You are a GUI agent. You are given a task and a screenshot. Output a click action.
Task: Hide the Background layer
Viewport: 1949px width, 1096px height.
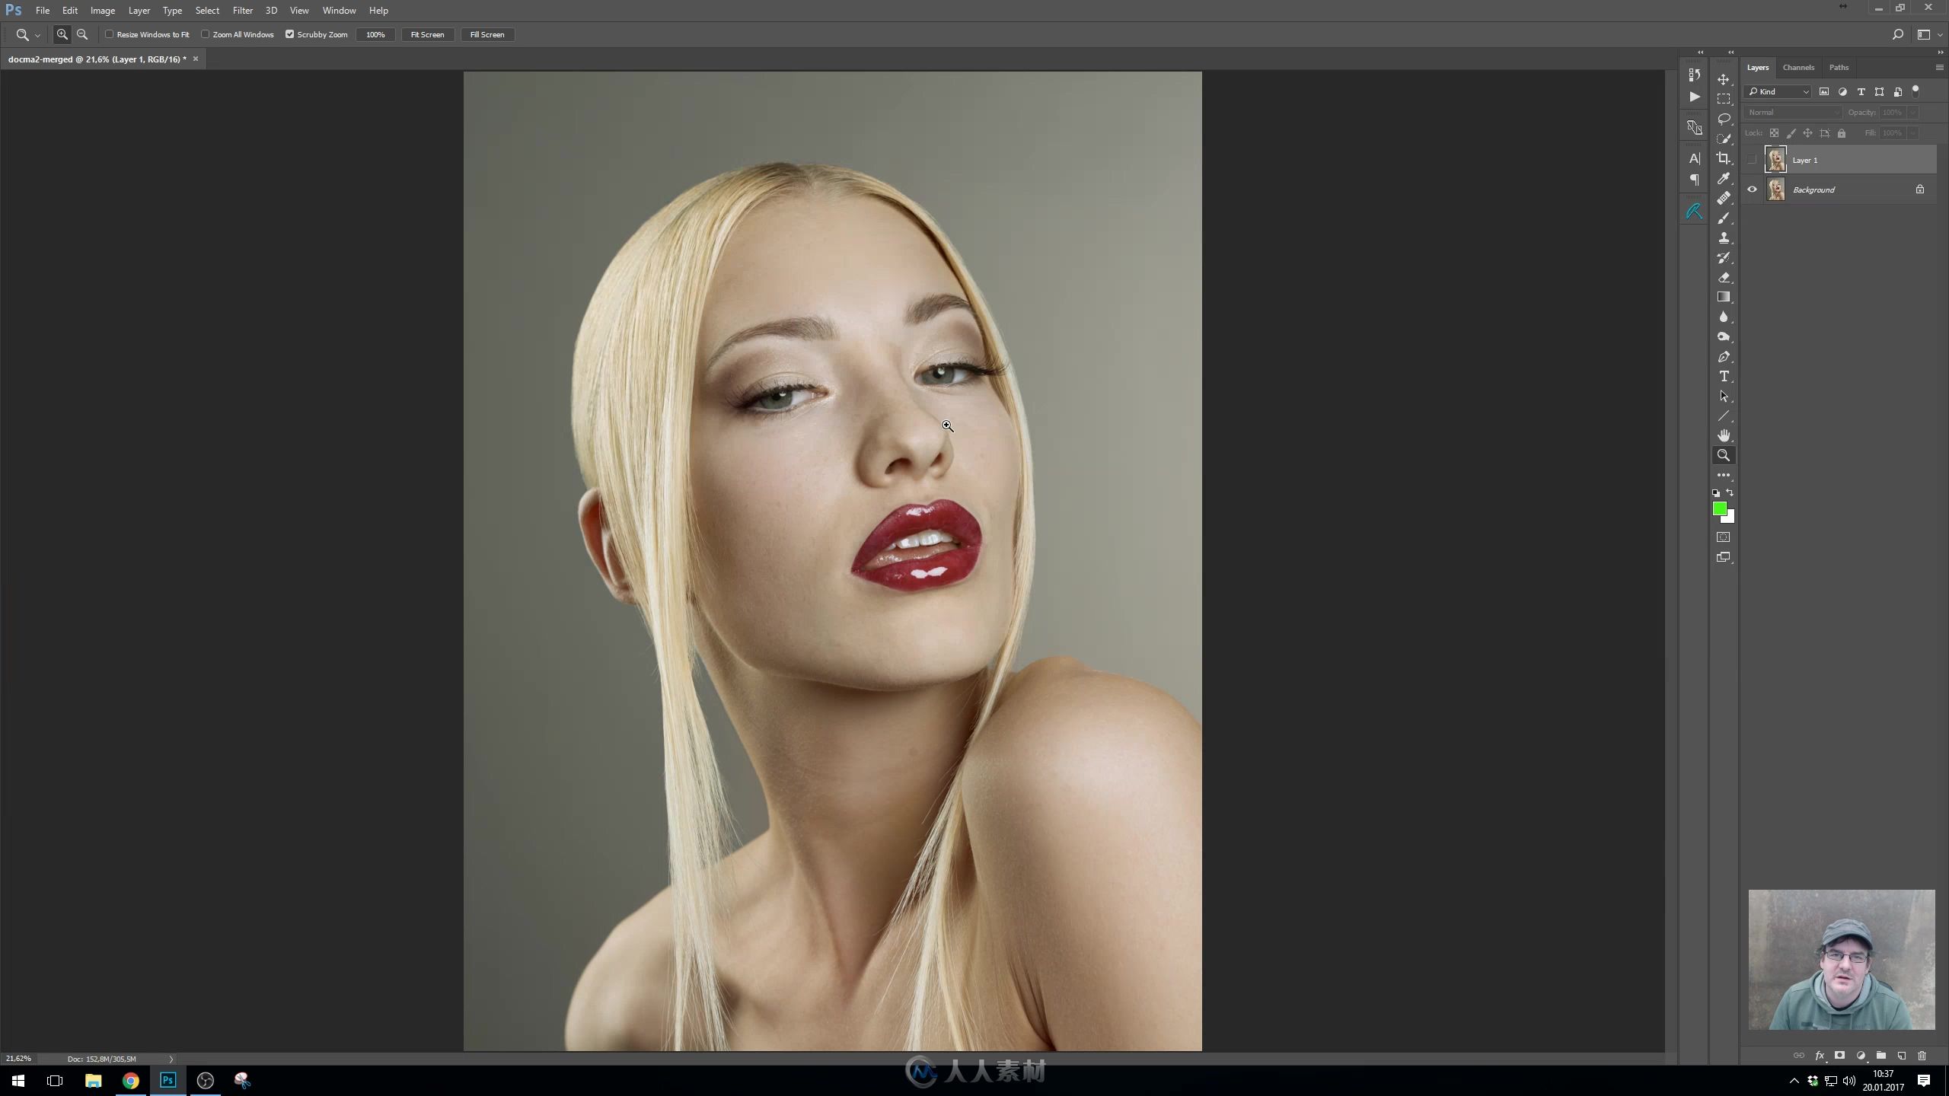point(1752,190)
